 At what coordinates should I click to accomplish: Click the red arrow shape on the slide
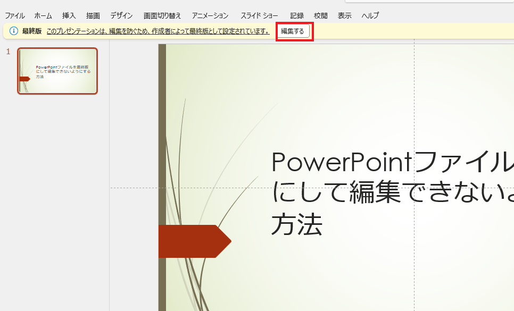point(195,241)
